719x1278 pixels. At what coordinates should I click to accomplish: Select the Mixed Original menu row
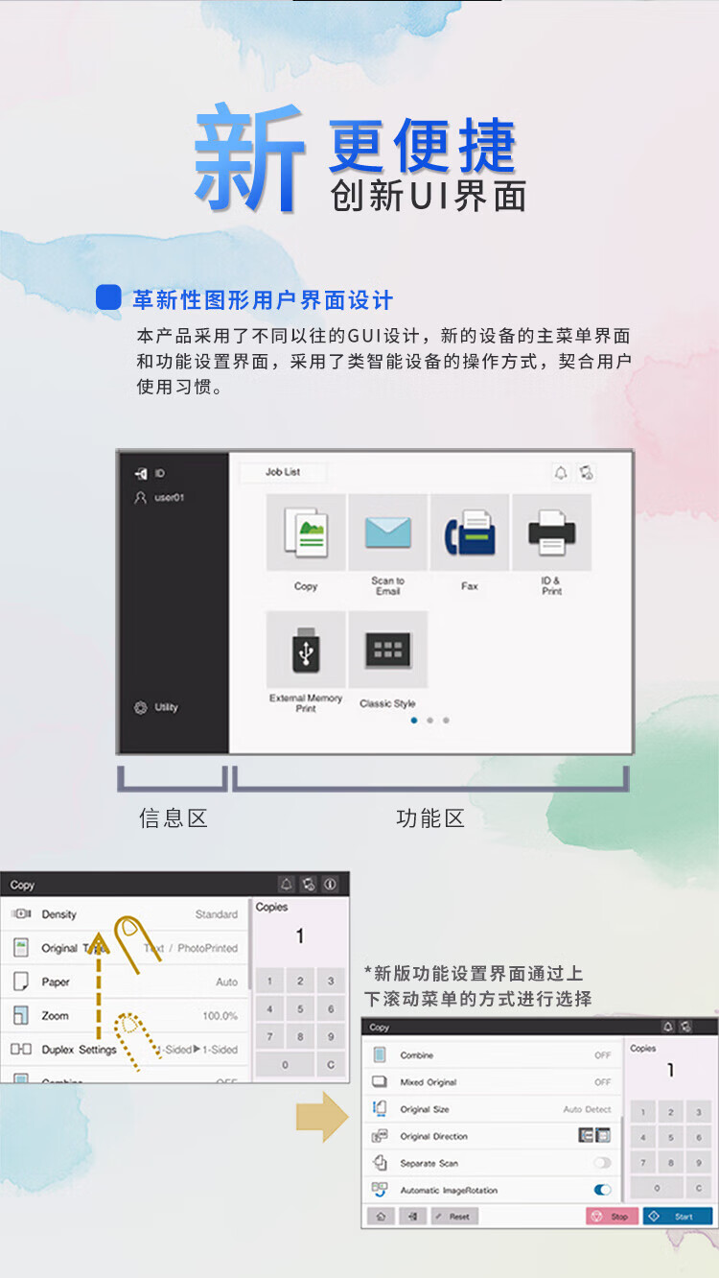coord(491,1082)
